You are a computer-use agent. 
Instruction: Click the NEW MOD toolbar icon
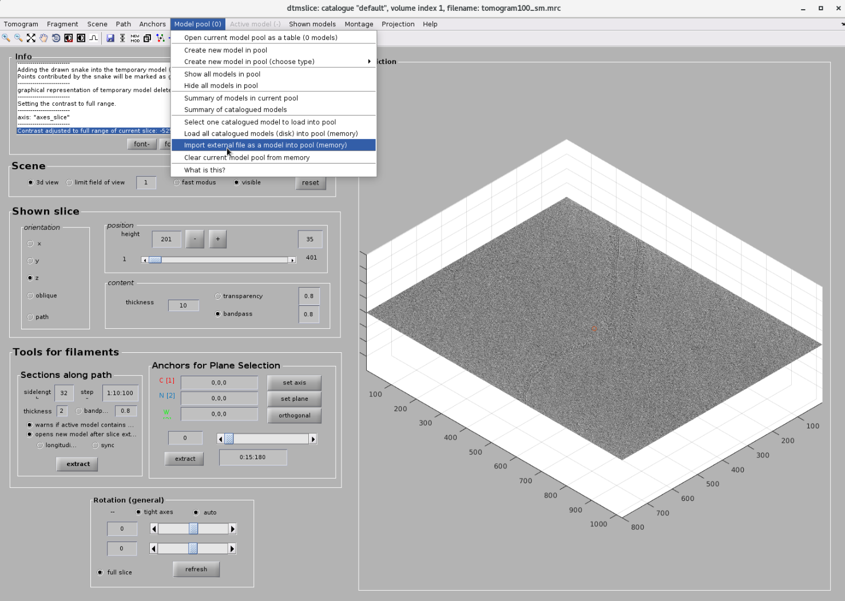tap(135, 38)
